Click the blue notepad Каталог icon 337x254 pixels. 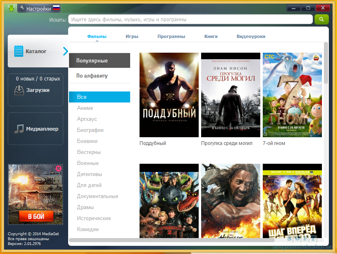(x=19, y=51)
